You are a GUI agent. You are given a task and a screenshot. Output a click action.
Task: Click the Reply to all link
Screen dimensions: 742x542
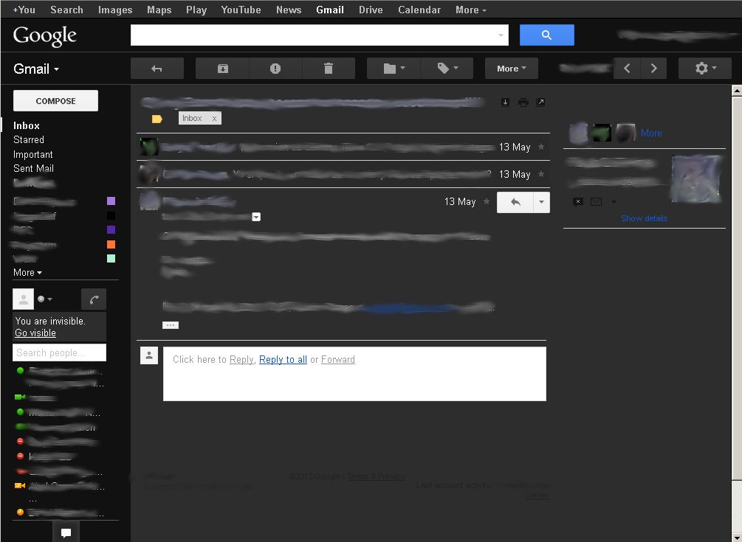(283, 359)
